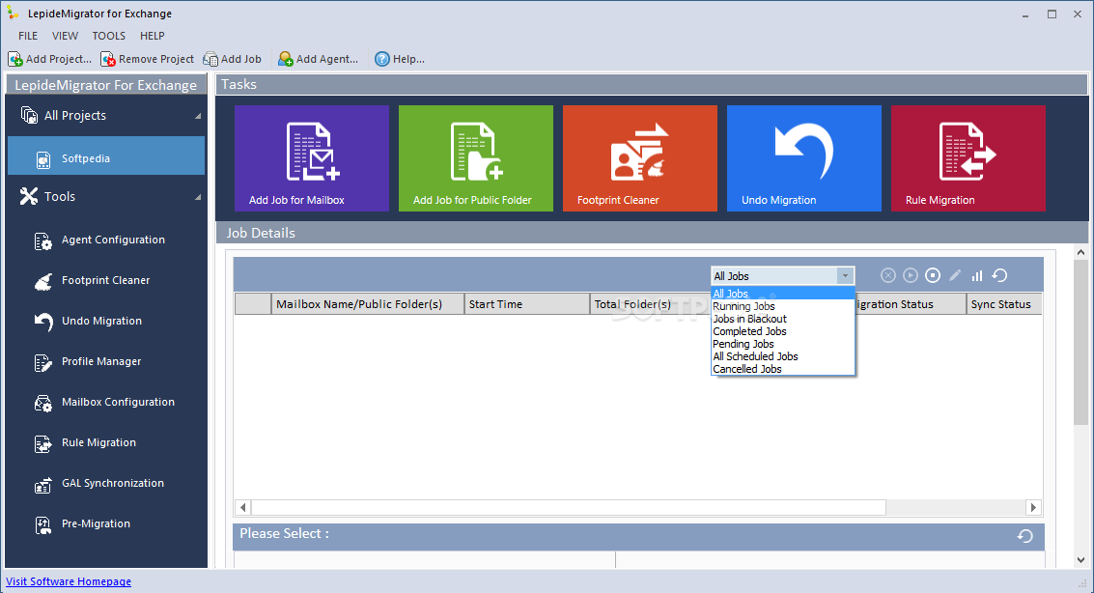This screenshot has height=593, width=1094.
Task: Click the cancel job (X circle) icon
Action: click(x=888, y=275)
